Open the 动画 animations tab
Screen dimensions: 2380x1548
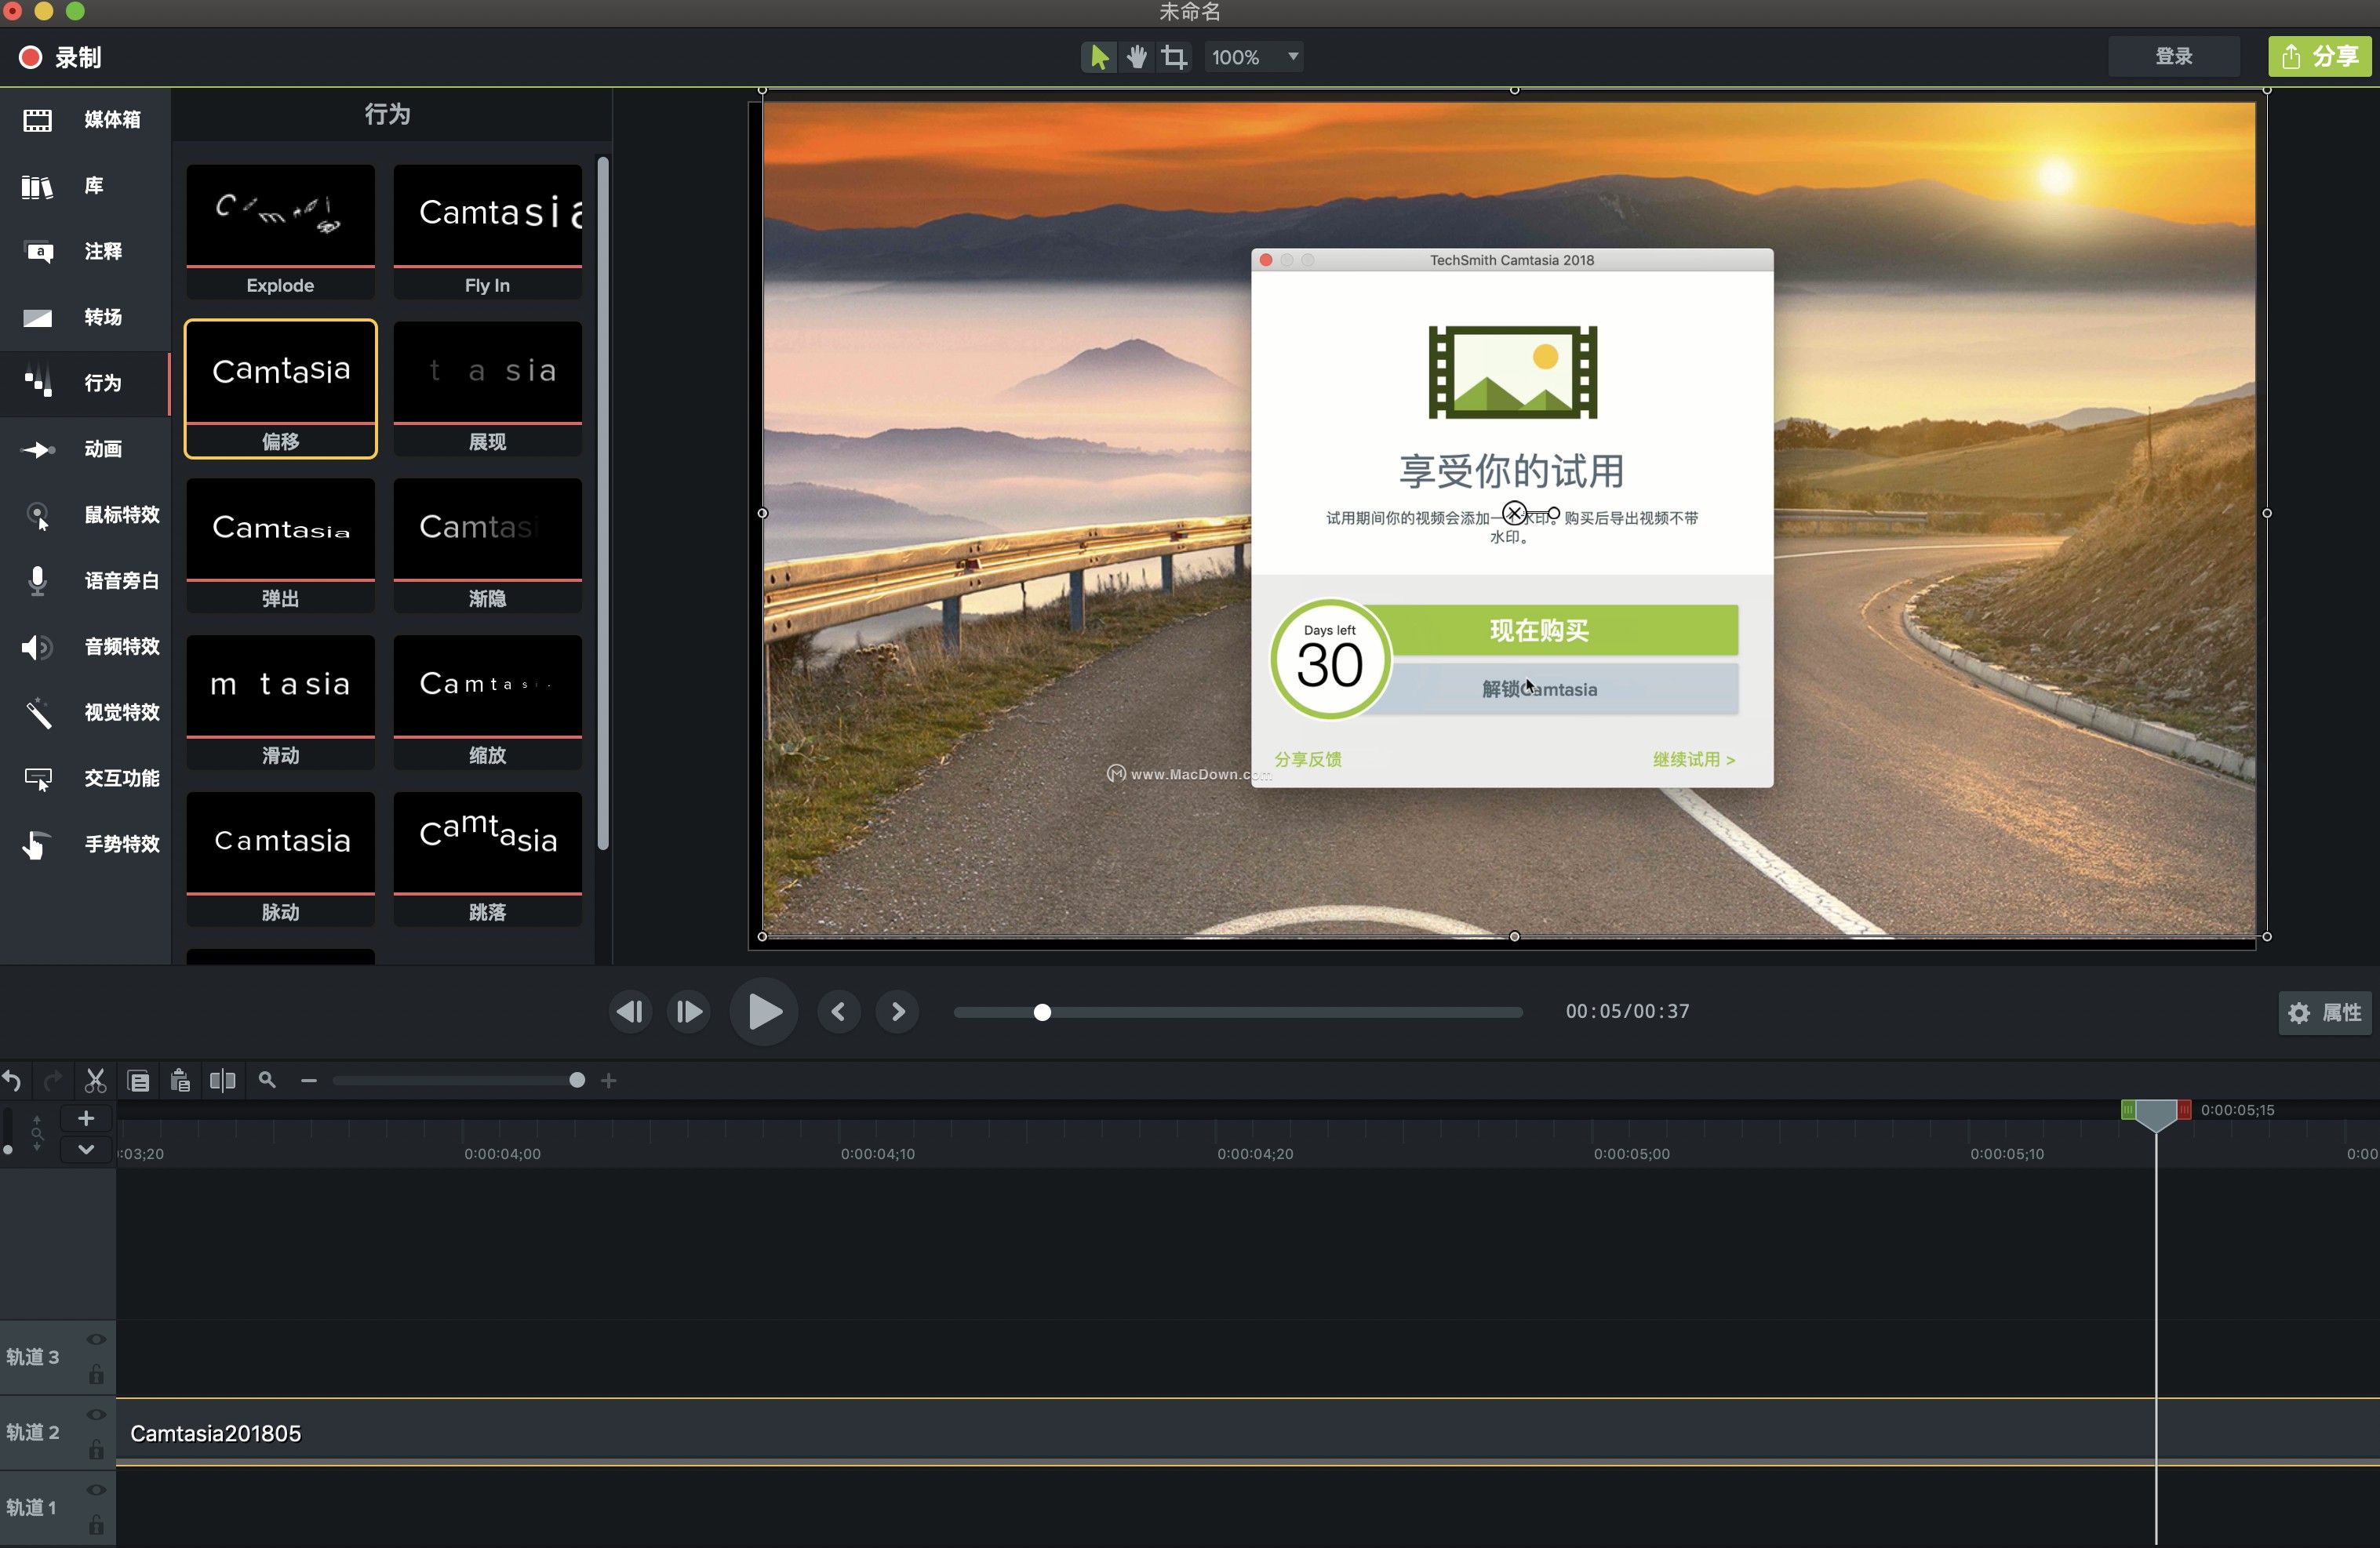(x=85, y=449)
